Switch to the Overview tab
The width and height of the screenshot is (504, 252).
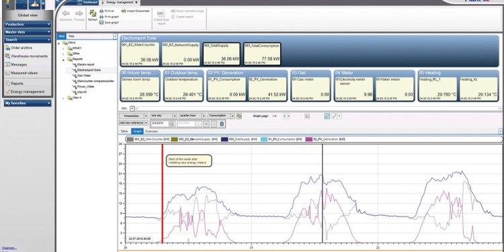pos(151,132)
